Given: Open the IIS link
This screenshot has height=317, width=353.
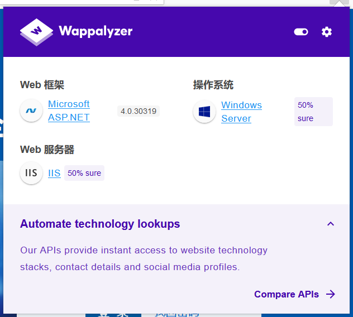Looking at the screenshot, I should click(x=54, y=173).
